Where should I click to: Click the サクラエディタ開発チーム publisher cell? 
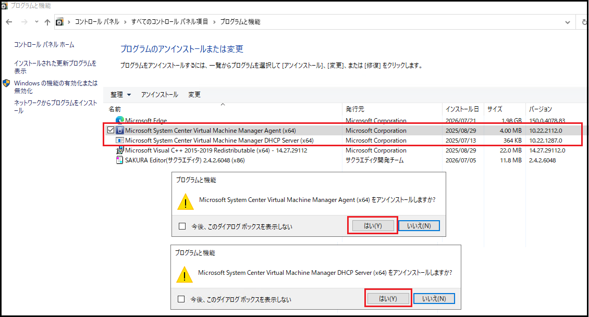[x=375, y=160]
